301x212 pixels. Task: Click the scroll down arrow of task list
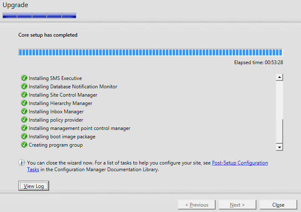(x=279, y=147)
